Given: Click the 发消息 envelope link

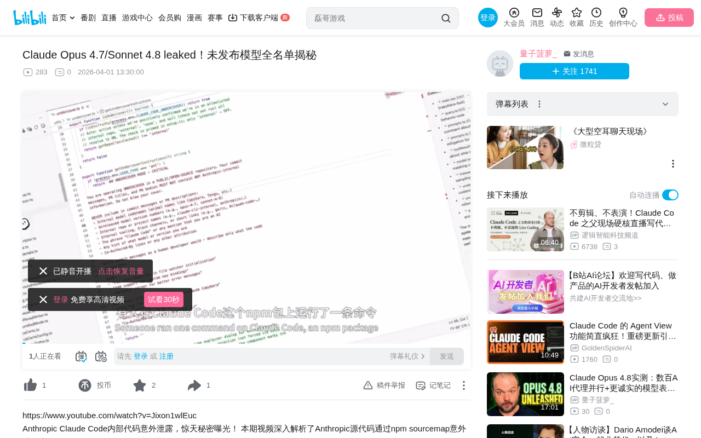Looking at the screenshot, I should click(x=579, y=54).
